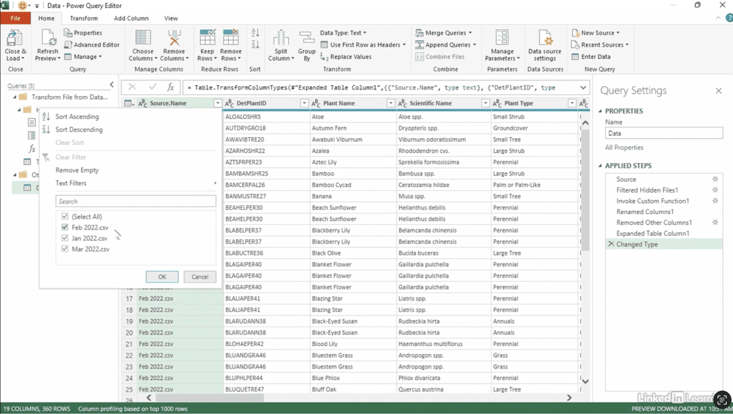
Task: Sort descending using ribbon Z-A icon
Action: [x=255, y=44]
